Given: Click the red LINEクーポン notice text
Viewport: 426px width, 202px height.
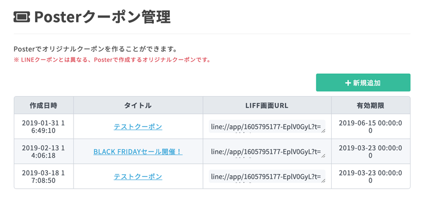Looking at the screenshot, I should (112, 60).
